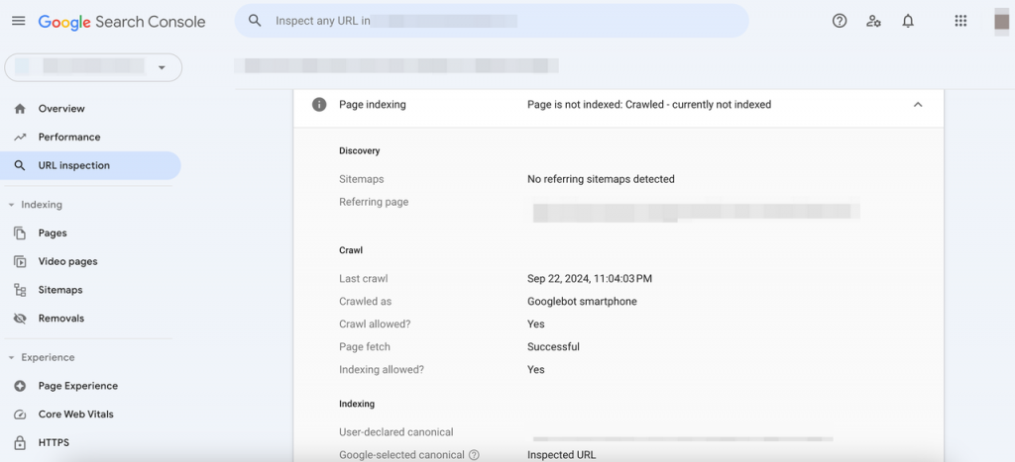Open the hamburger main menu
Viewport: 1015px width, 462px height.
tap(19, 21)
